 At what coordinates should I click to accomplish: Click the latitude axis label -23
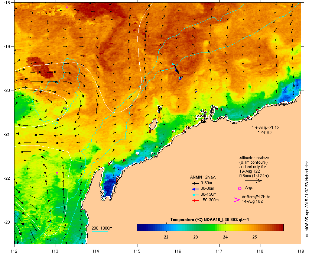[x=6, y=222]
